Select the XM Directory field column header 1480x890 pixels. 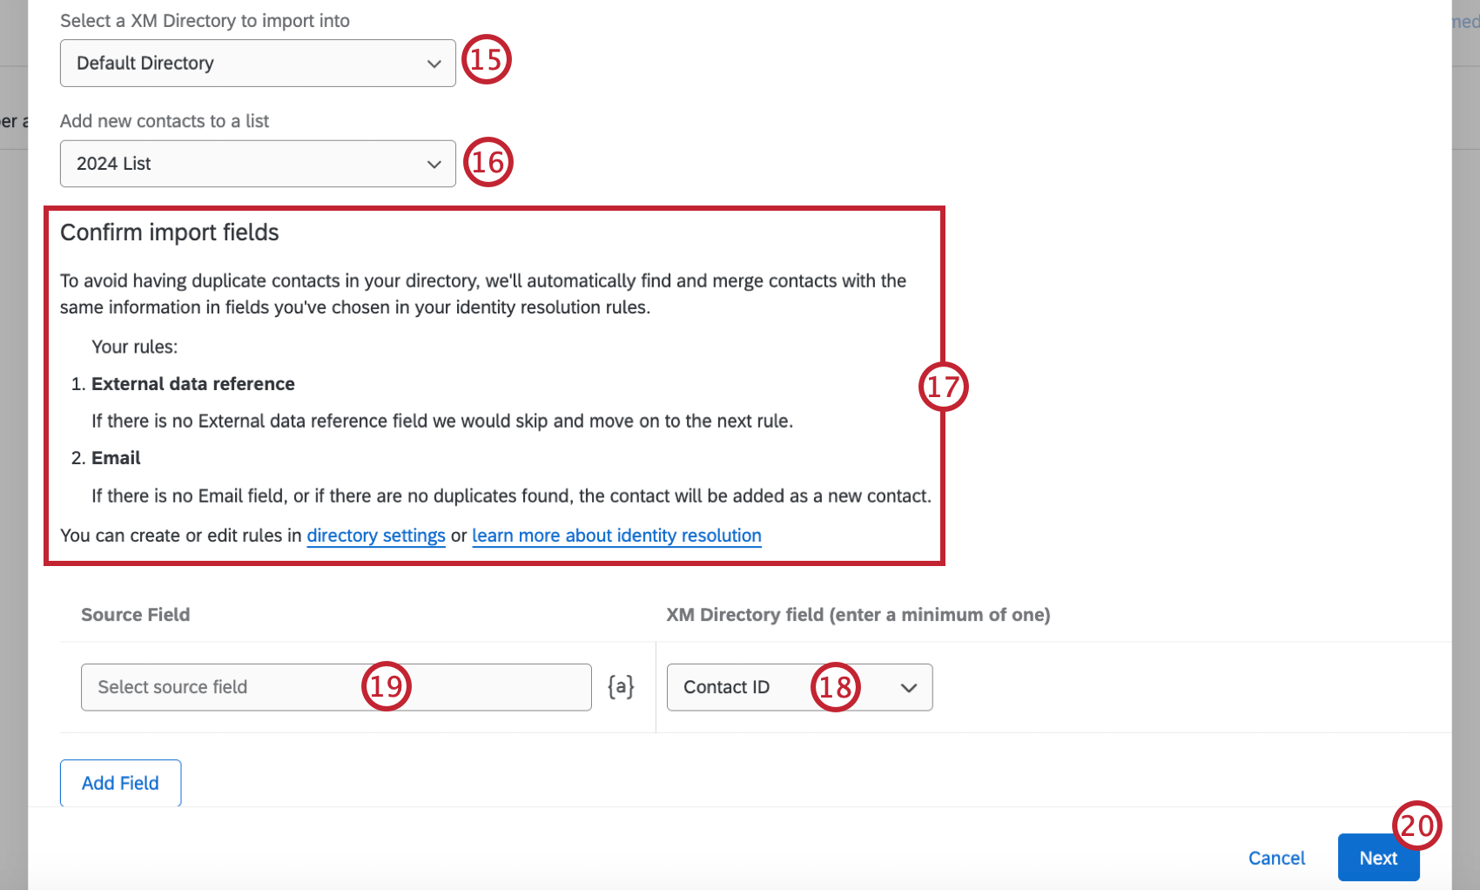tap(858, 614)
